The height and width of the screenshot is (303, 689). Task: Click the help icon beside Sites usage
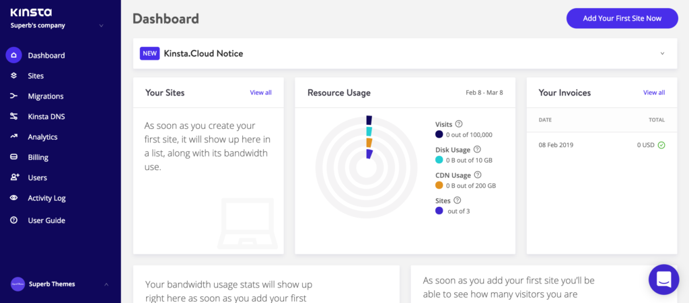click(457, 200)
